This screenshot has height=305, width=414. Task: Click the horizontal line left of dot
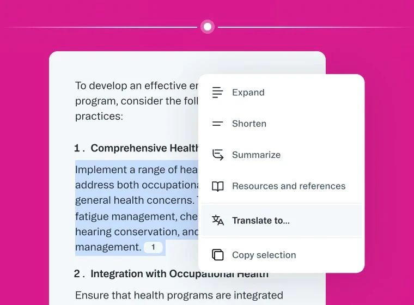coord(100,27)
